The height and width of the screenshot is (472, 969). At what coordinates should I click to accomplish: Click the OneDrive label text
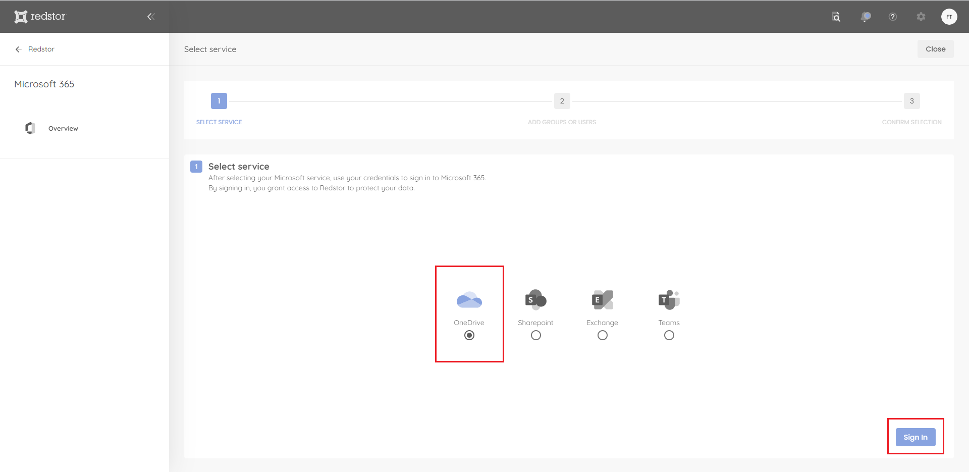(469, 323)
